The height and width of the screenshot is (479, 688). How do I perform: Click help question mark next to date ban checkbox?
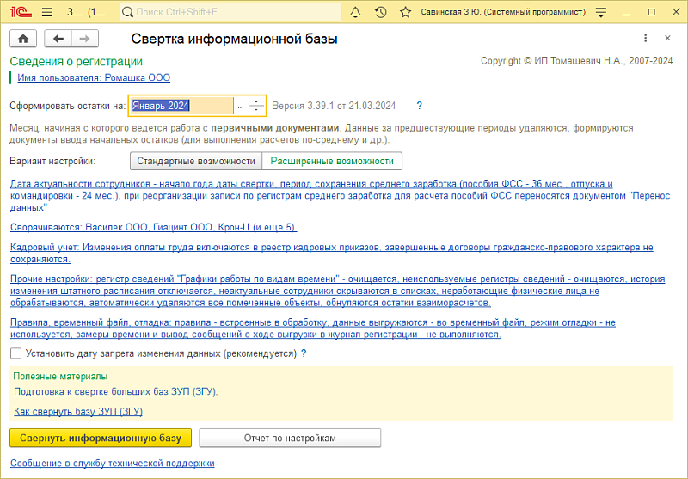(x=304, y=353)
